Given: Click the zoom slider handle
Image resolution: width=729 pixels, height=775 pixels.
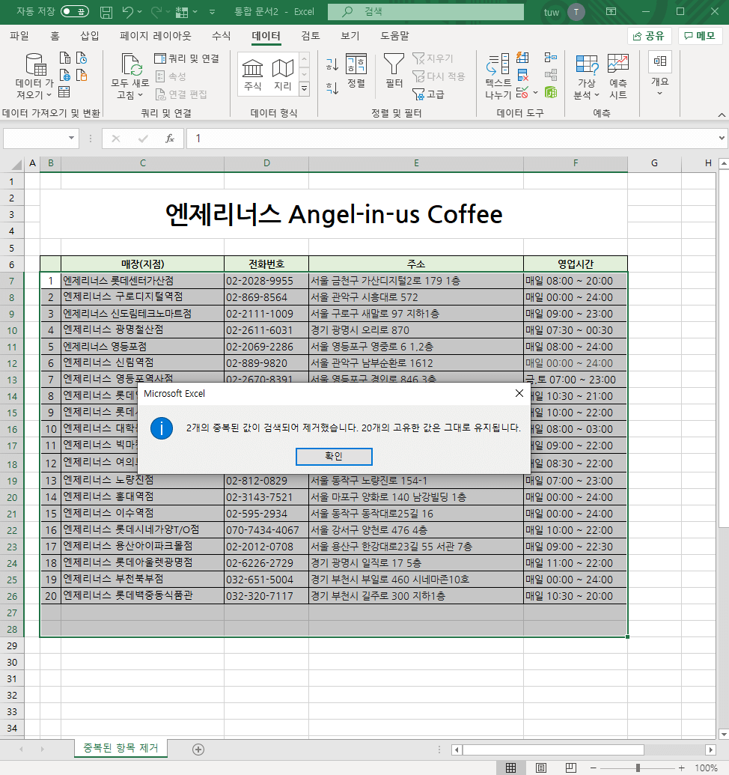Looking at the screenshot, I should coord(638,768).
